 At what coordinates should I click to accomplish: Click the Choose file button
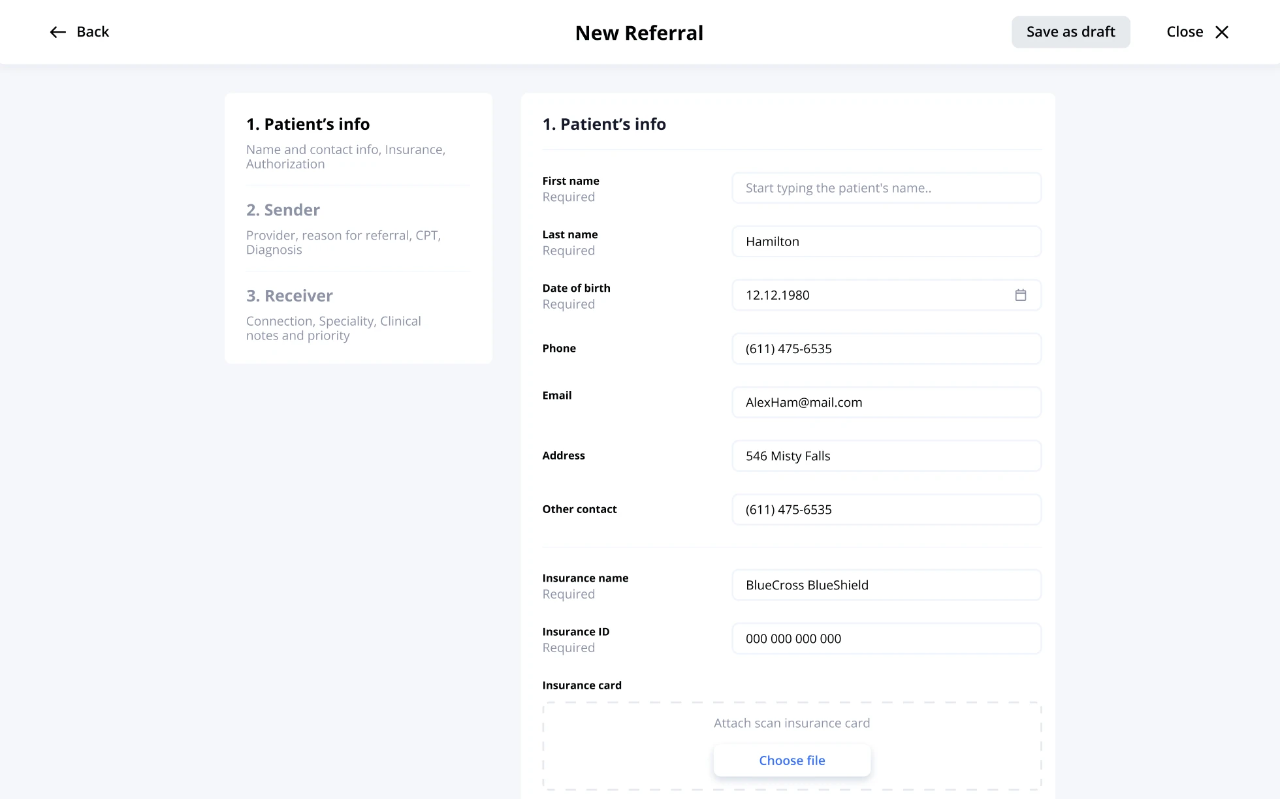tap(792, 760)
